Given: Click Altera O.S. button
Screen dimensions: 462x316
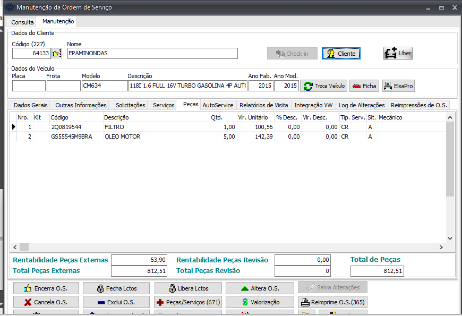Looking at the screenshot, I should click(x=260, y=288).
